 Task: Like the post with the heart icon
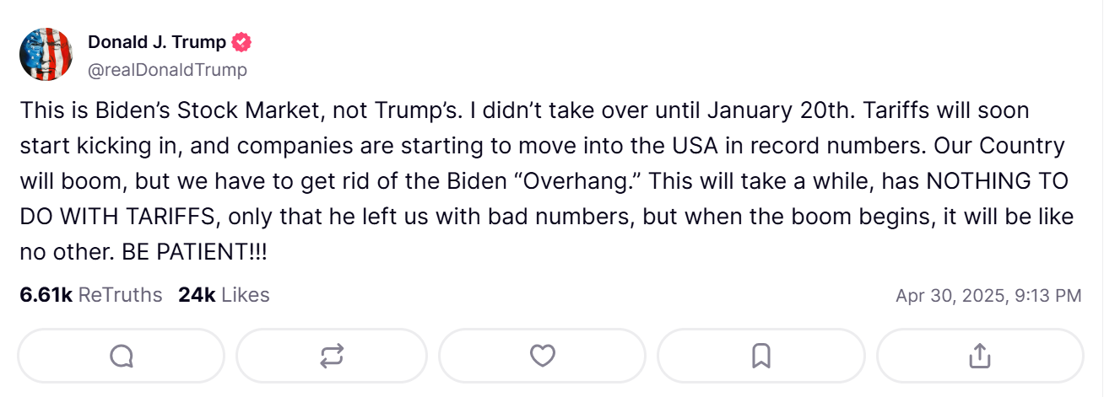click(x=543, y=357)
